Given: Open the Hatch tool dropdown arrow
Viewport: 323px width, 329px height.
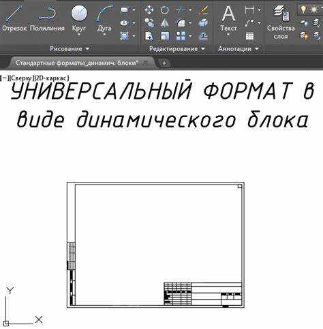Looking at the screenshot, I should [134, 36].
